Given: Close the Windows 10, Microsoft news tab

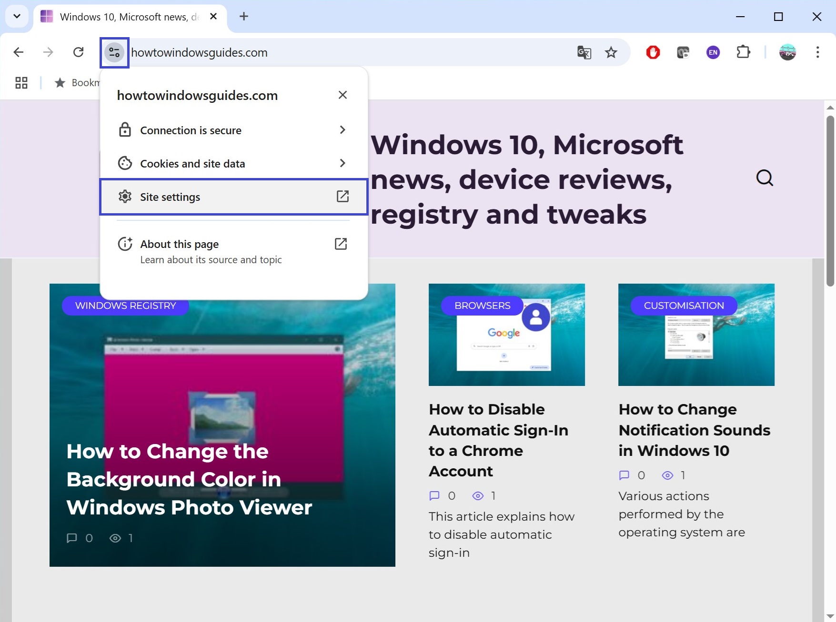Looking at the screenshot, I should tap(213, 17).
